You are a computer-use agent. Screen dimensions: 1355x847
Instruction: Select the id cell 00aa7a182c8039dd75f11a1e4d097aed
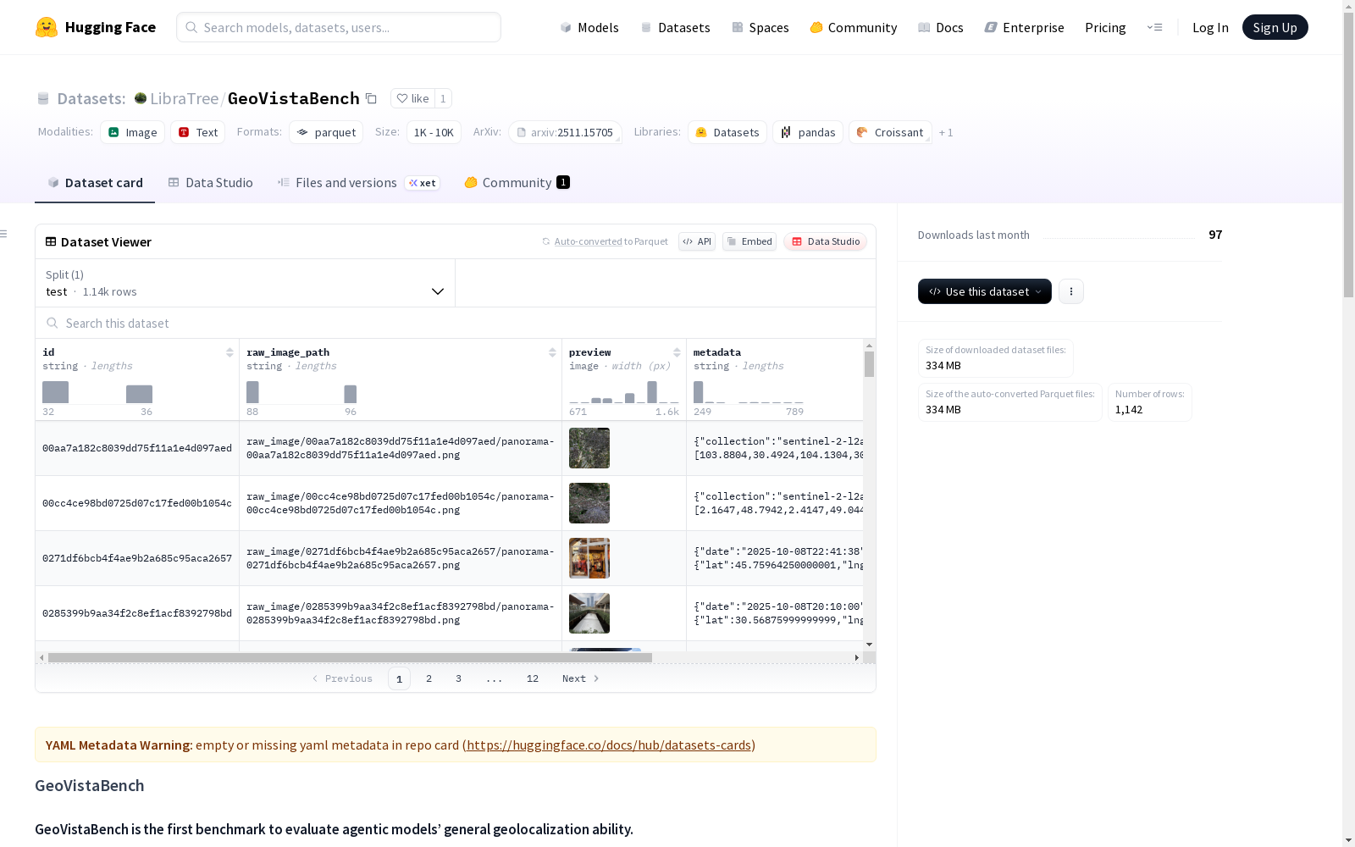(137, 448)
